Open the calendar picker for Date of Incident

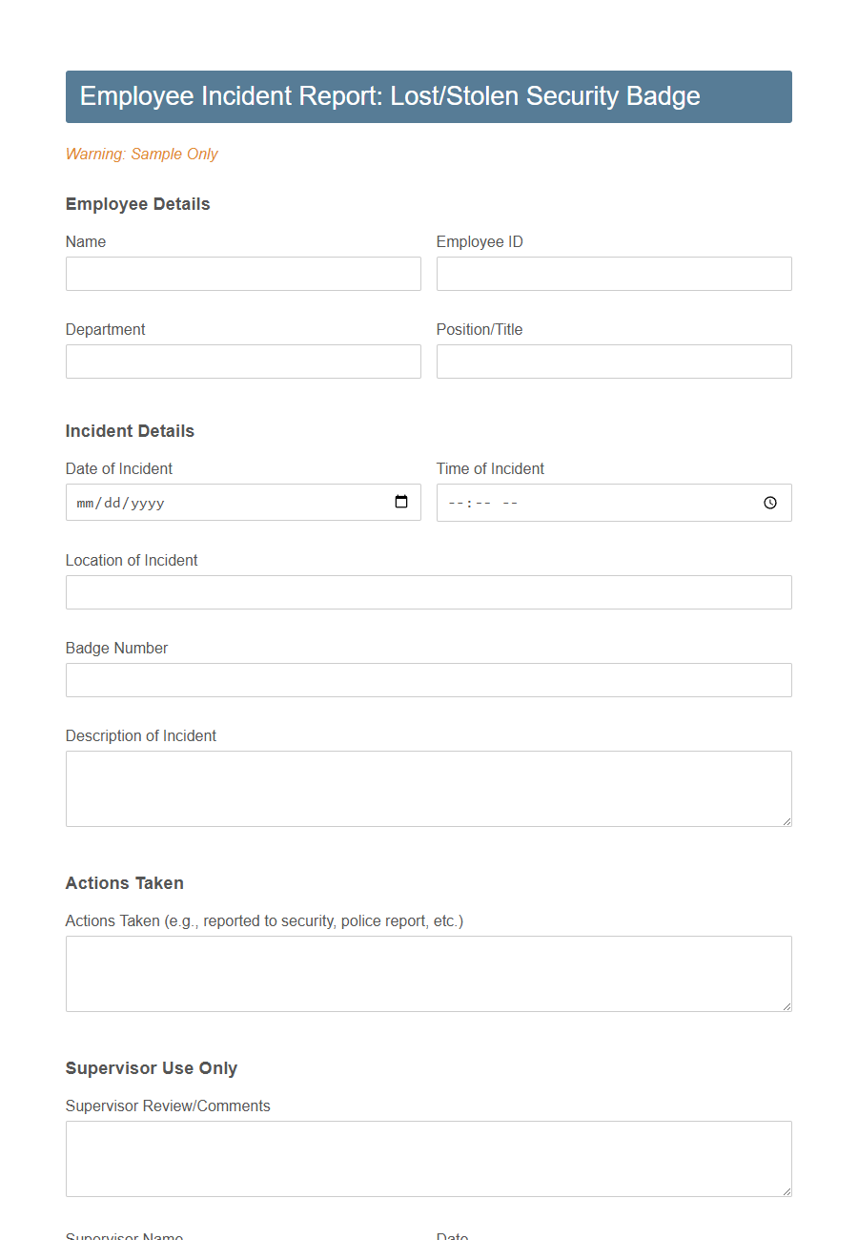pos(401,502)
